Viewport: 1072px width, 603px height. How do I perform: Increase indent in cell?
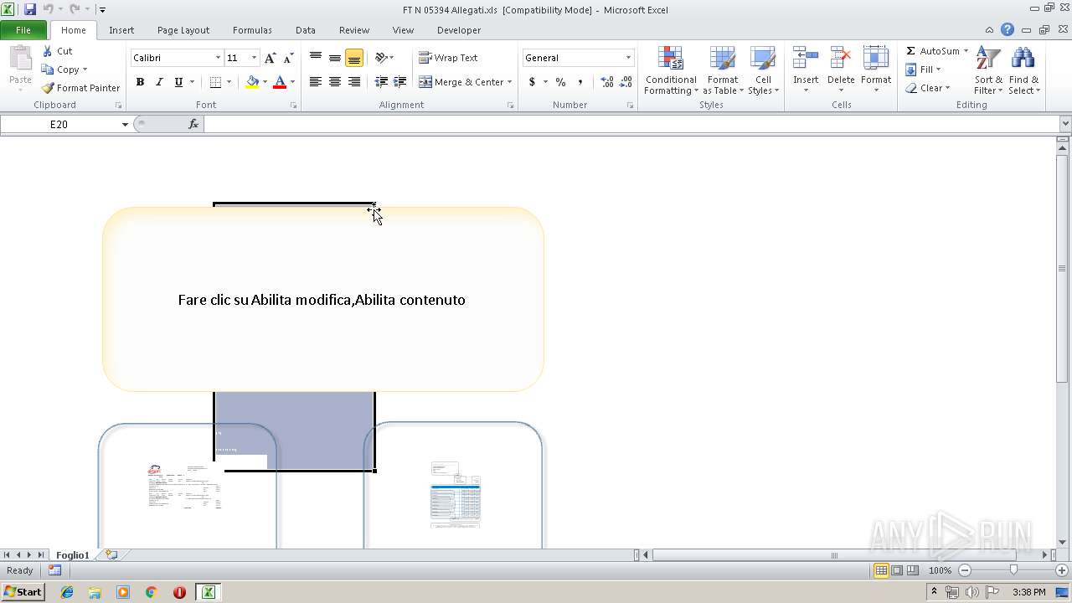(x=400, y=82)
